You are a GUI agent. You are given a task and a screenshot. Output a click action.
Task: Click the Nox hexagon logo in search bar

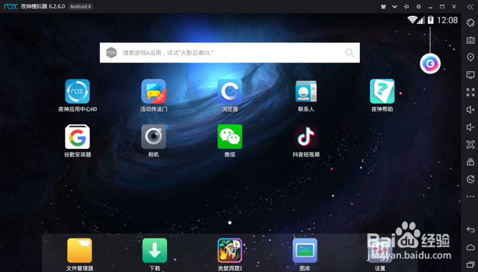(111, 52)
